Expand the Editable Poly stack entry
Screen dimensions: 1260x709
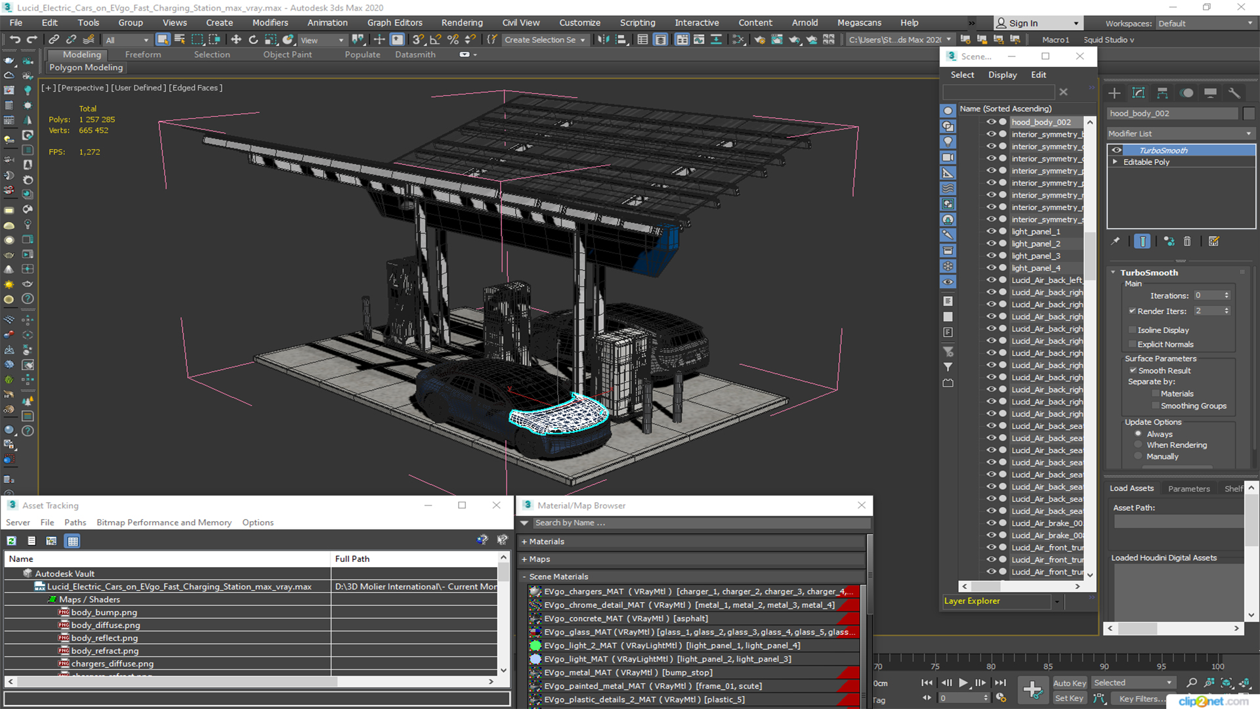pyautogui.click(x=1115, y=162)
